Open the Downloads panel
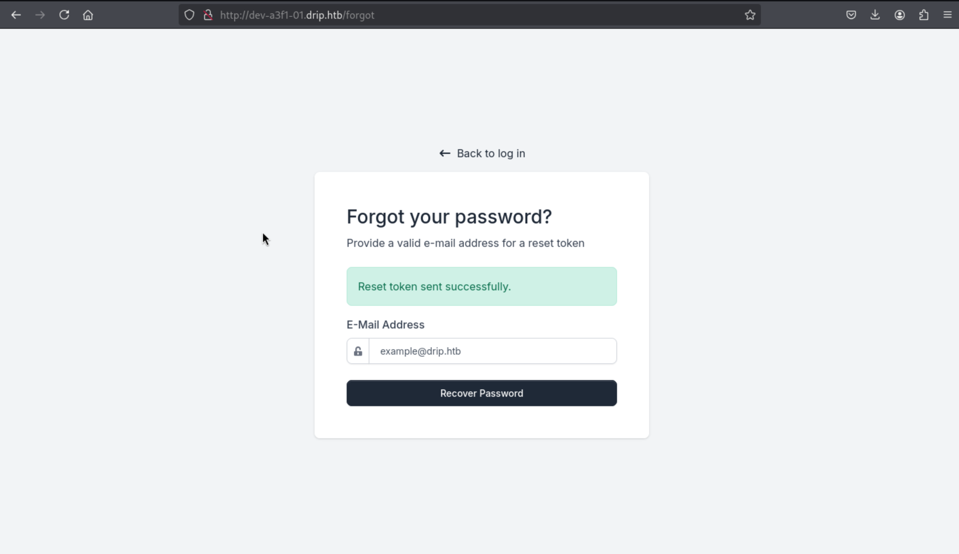 [875, 15]
